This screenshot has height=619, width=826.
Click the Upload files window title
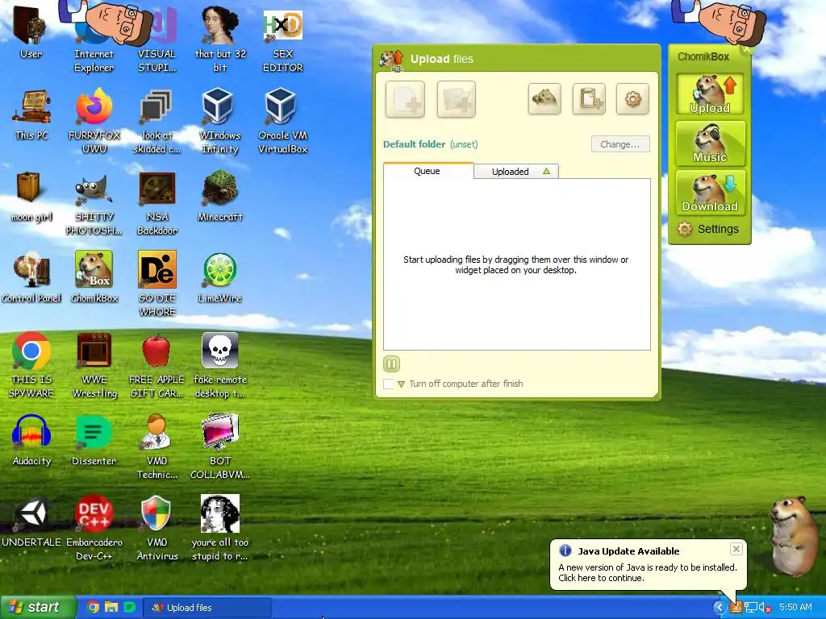click(441, 59)
